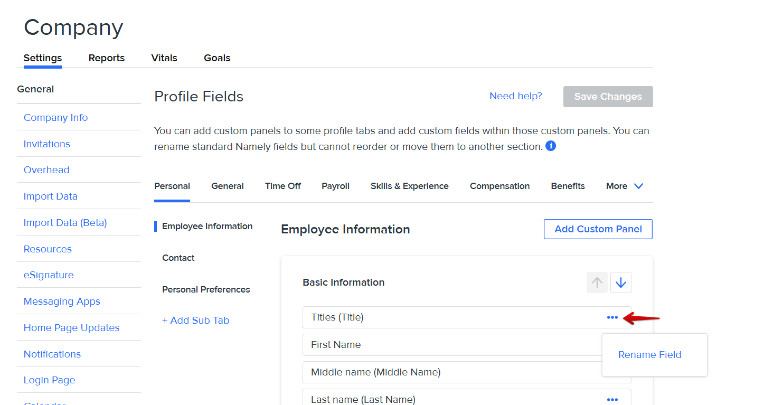Open the Skills & Experience tab
Image resolution: width=764 pixels, height=405 pixels.
coord(409,186)
